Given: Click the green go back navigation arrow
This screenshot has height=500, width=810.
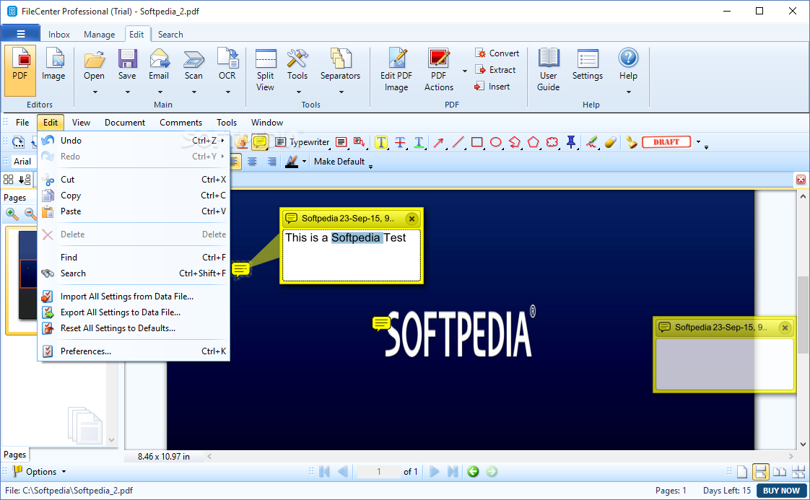Looking at the screenshot, I should pyautogui.click(x=473, y=472).
